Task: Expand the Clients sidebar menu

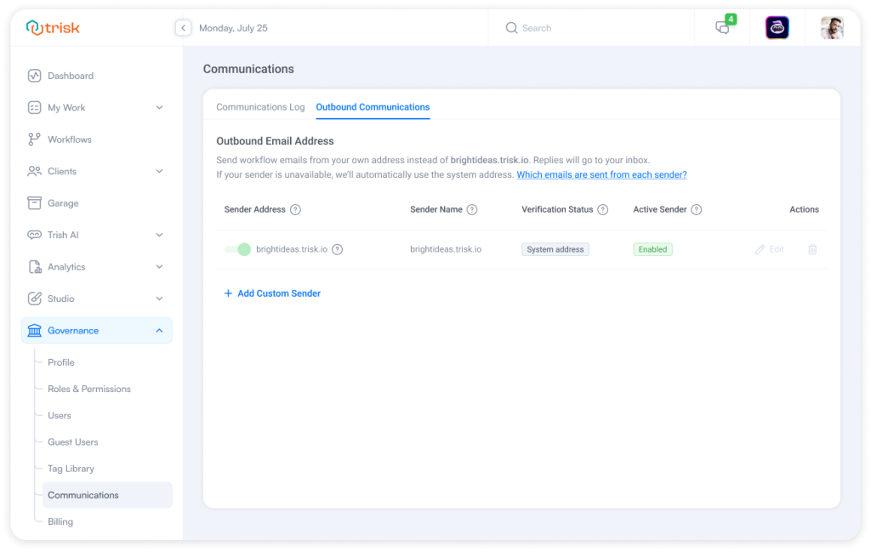Action: coord(159,171)
